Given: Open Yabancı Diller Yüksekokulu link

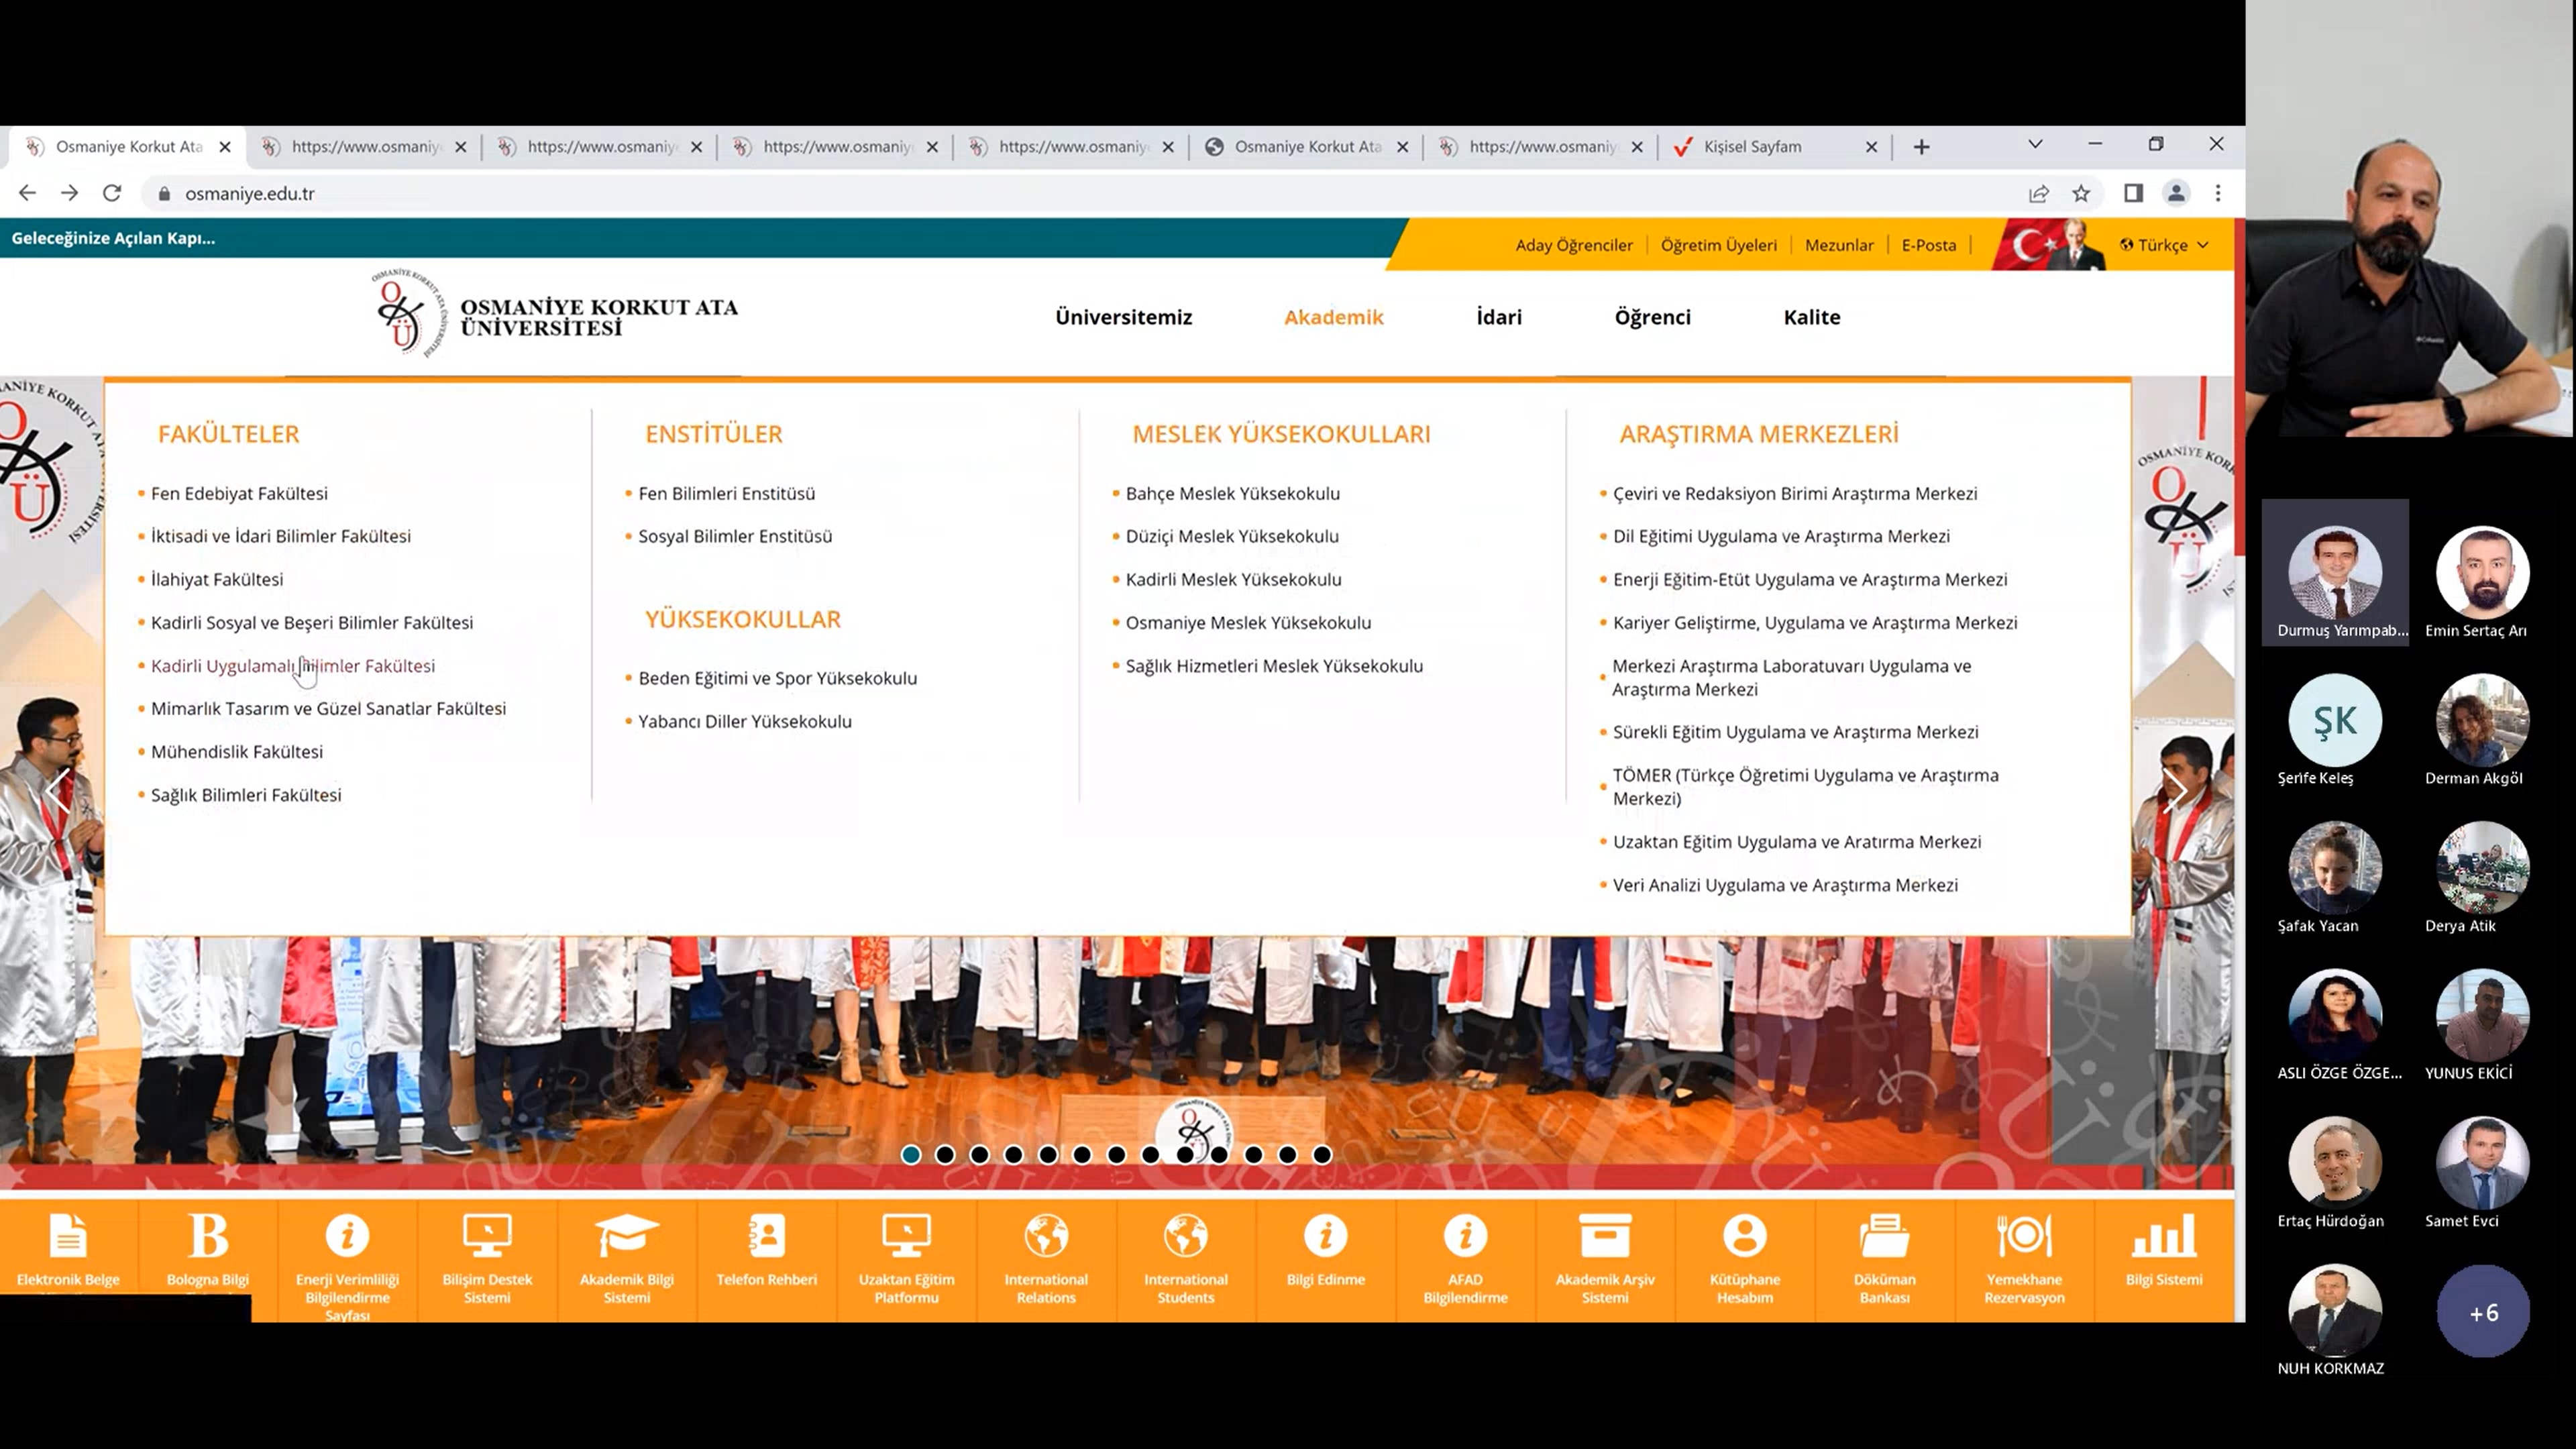Looking at the screenshot, I should pyautogui.click(x=744, y=721).
